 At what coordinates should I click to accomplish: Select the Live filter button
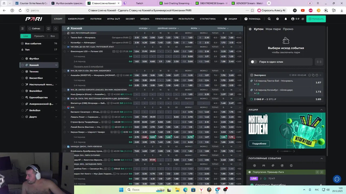click(x=26, y=36)
